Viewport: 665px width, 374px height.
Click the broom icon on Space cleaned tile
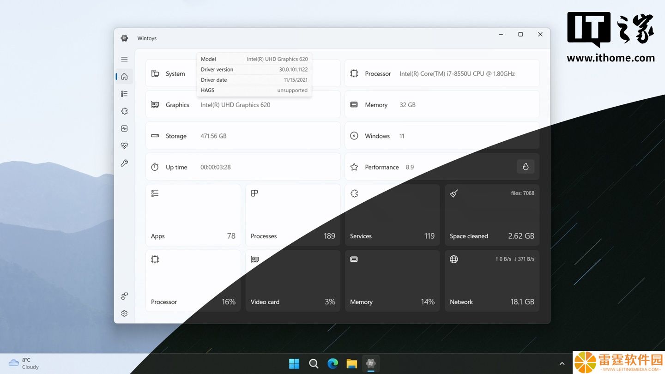(454, 193)
